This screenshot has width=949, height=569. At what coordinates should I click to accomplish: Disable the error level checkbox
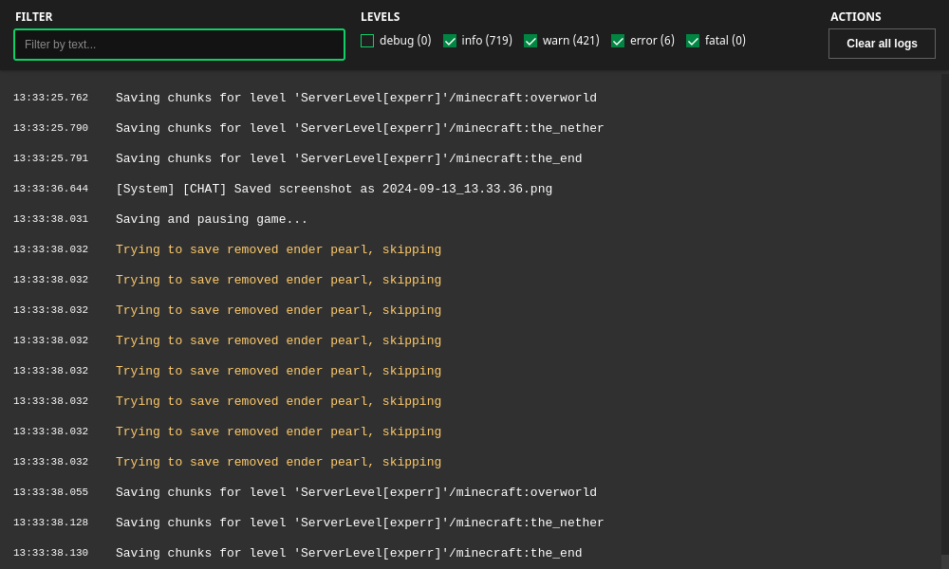(618, 41)
